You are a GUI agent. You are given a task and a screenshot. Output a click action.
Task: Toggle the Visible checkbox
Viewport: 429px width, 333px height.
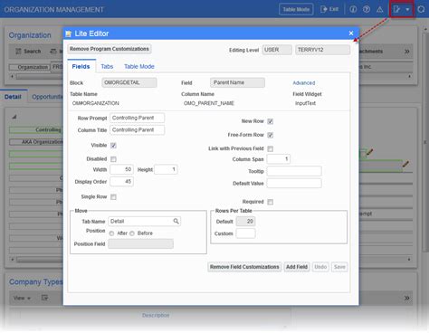[113, 146]
